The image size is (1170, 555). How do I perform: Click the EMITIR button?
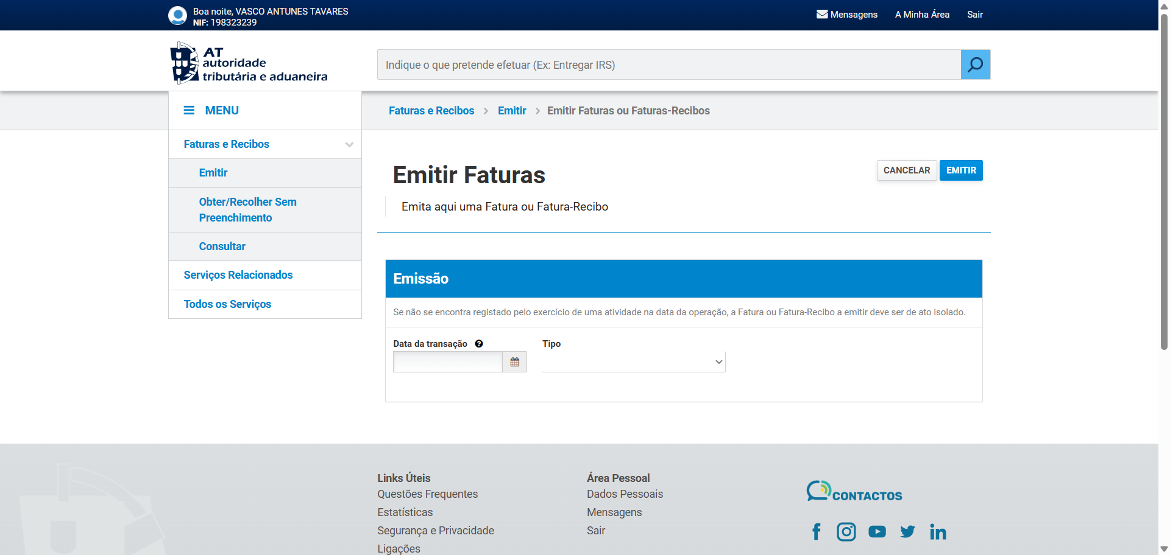coord(961,170)
